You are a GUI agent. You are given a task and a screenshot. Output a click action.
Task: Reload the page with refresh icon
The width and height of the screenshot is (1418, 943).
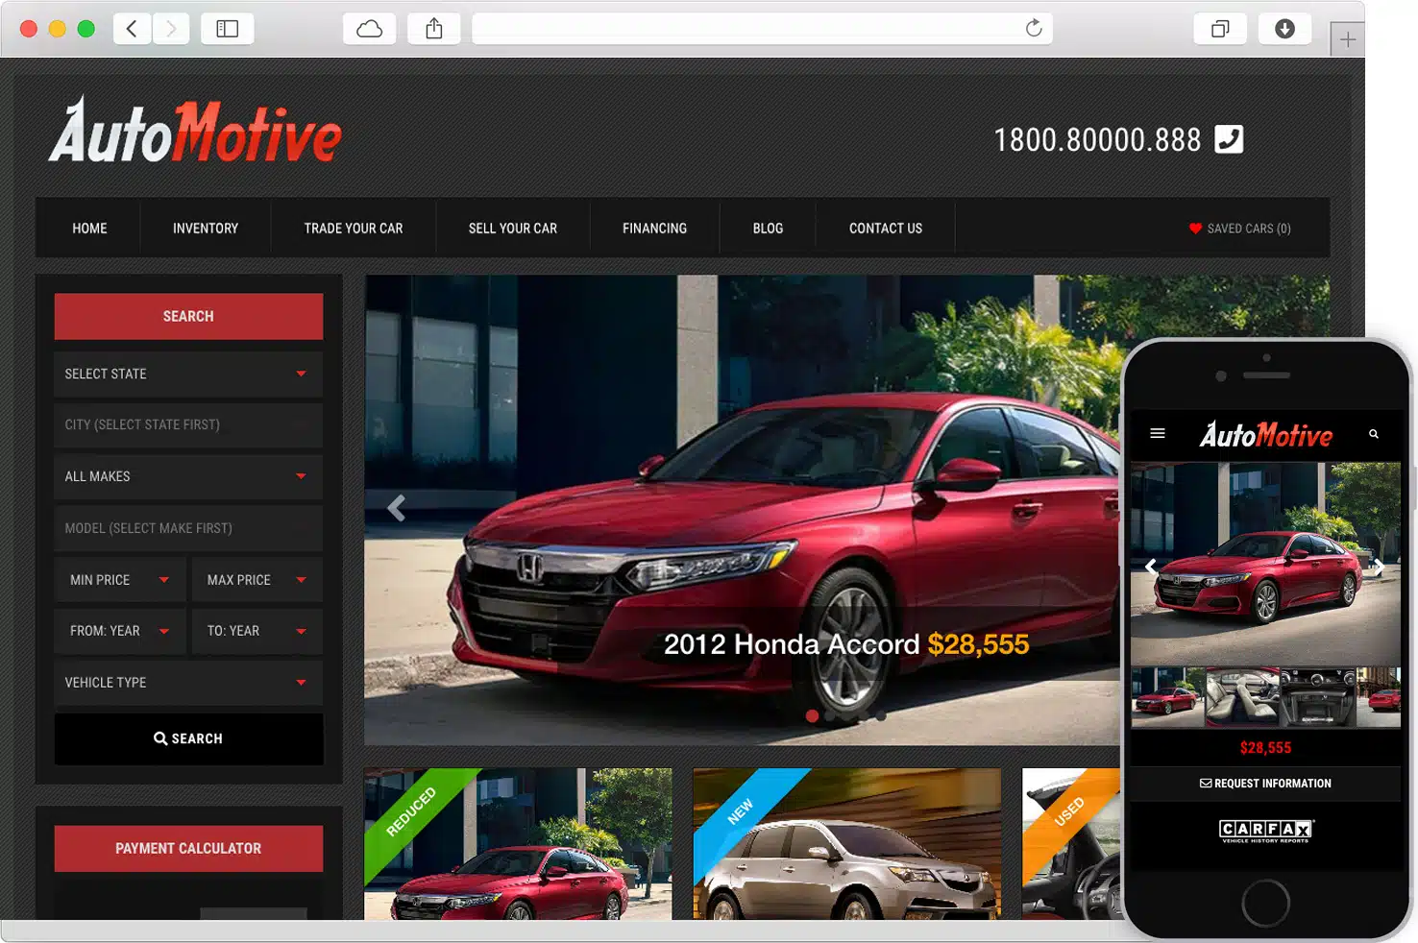click(x=1034, y=28)
